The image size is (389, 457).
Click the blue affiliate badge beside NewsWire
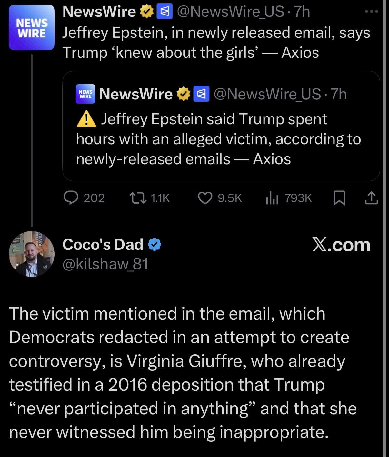coord(164,12)
